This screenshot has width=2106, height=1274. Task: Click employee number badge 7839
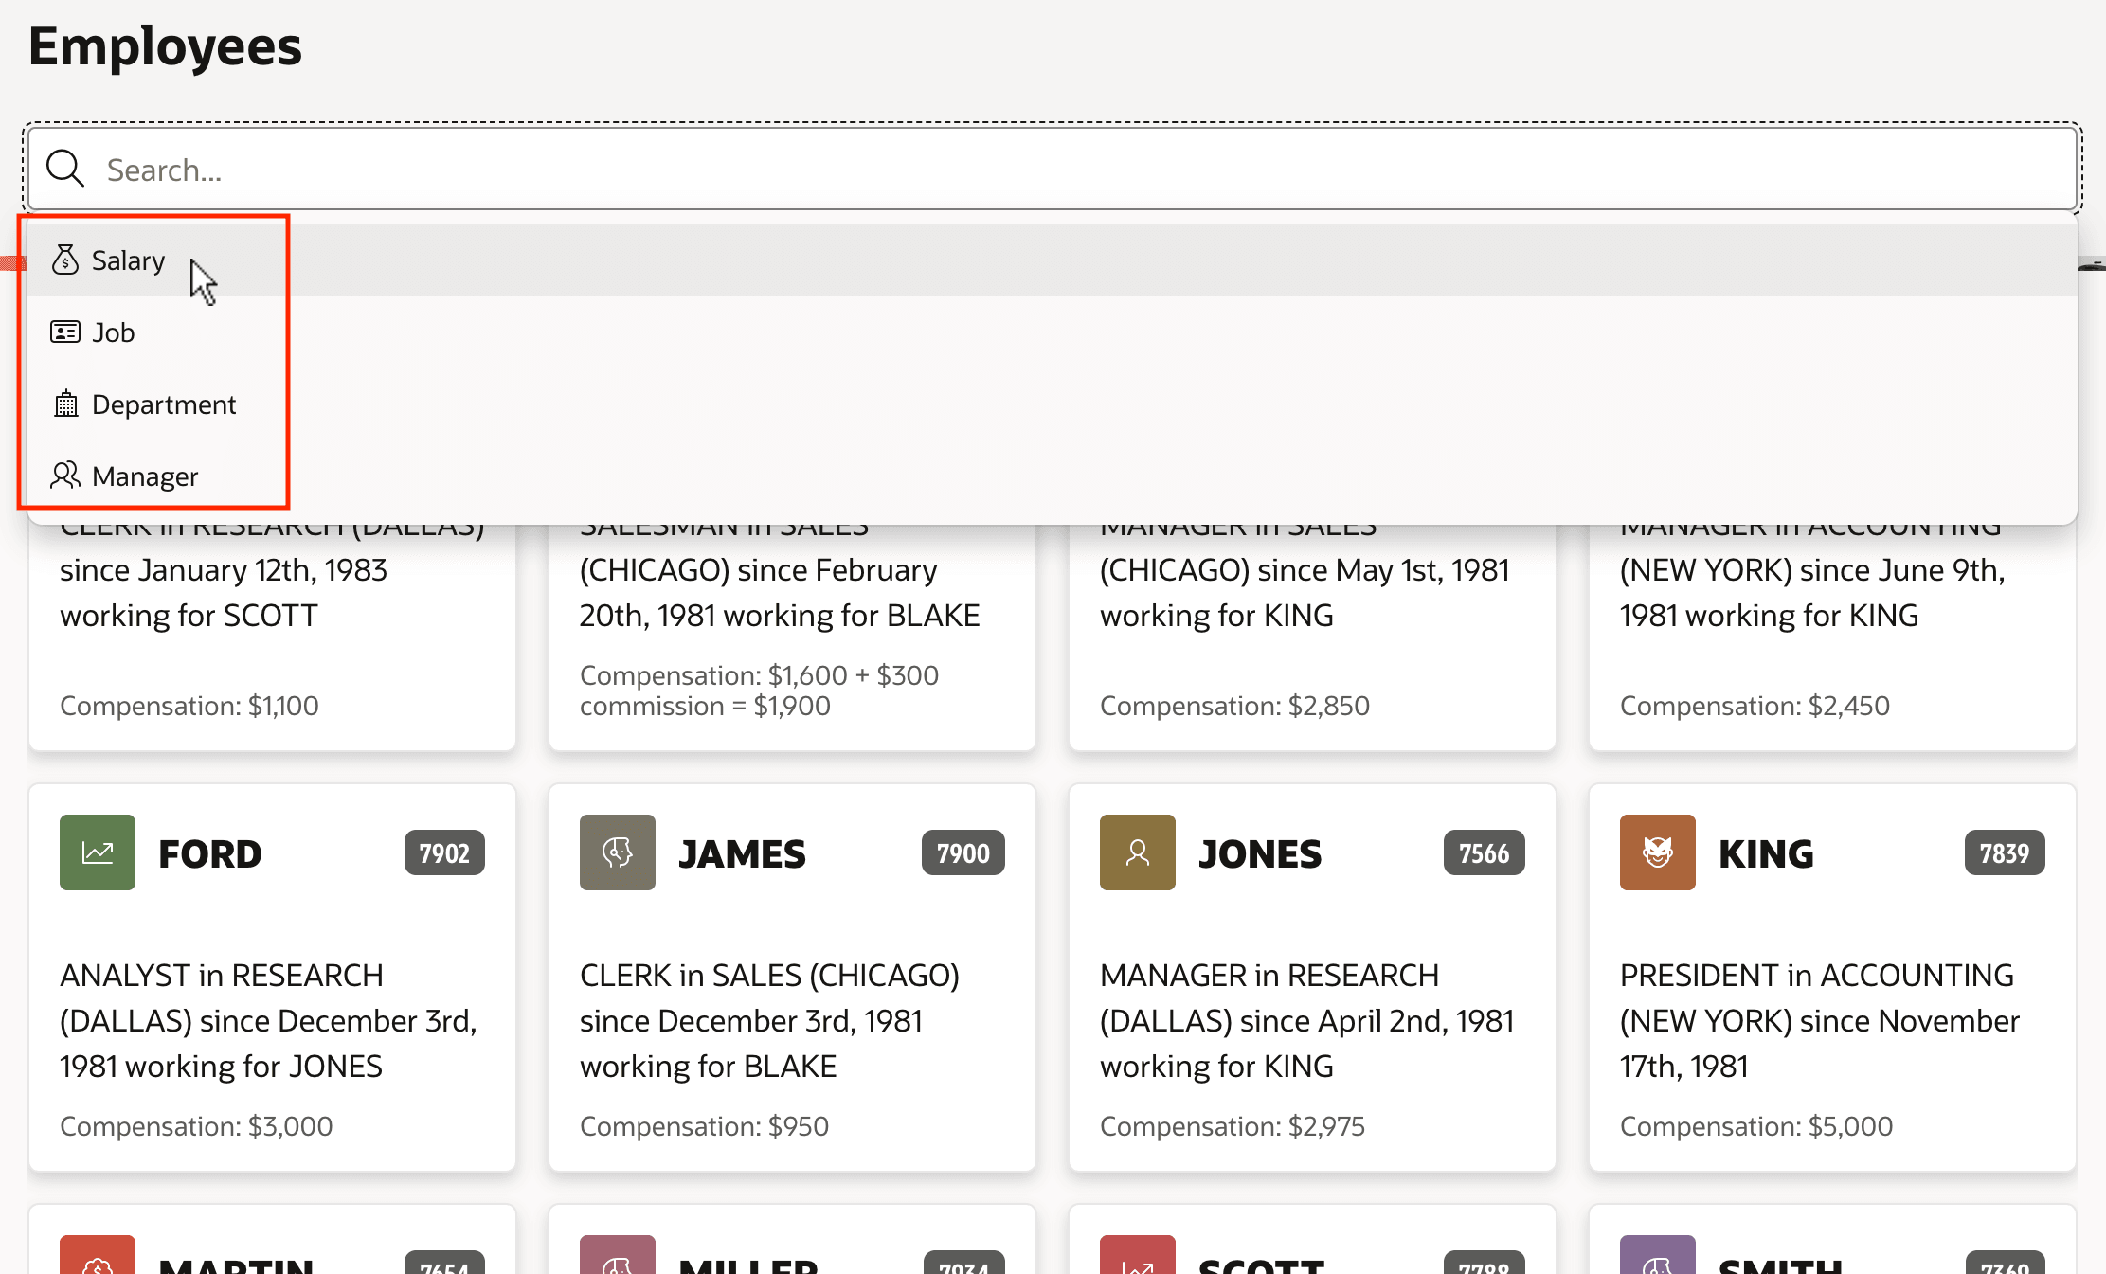(2005, 853)
